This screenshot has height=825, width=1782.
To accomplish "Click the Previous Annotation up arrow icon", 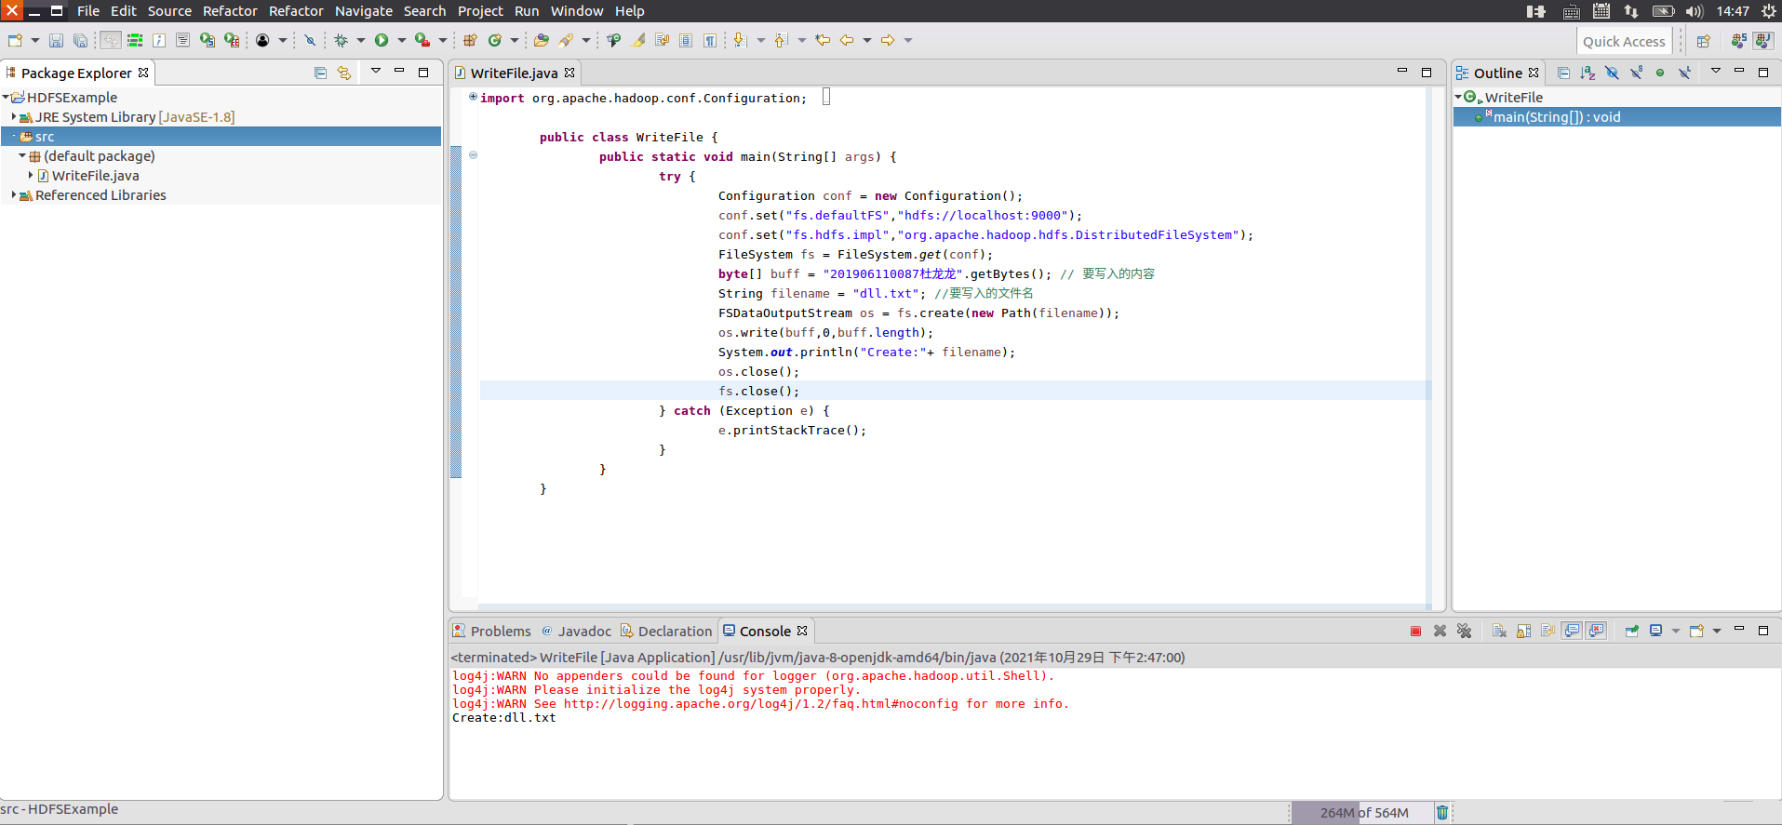I will point(781,40).
